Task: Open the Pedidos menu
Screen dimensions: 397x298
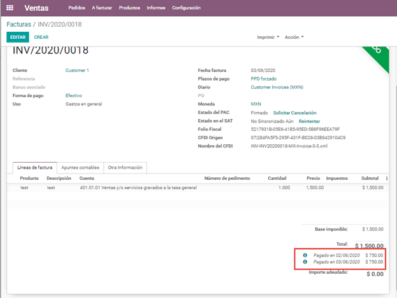Action: coord(76,8)
